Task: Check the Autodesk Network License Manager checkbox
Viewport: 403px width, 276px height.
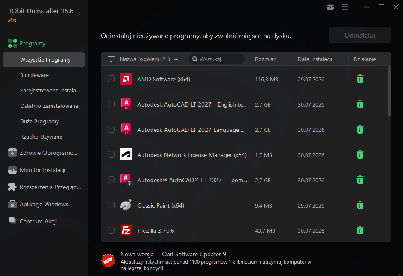Action: pyautogui.click(x=111, y=154)
